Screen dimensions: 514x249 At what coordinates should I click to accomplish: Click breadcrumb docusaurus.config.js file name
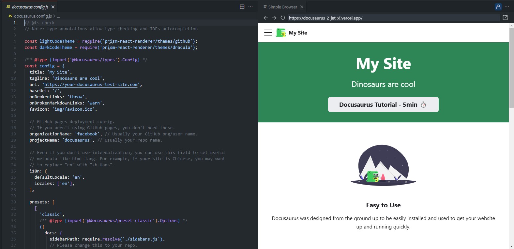33,16
